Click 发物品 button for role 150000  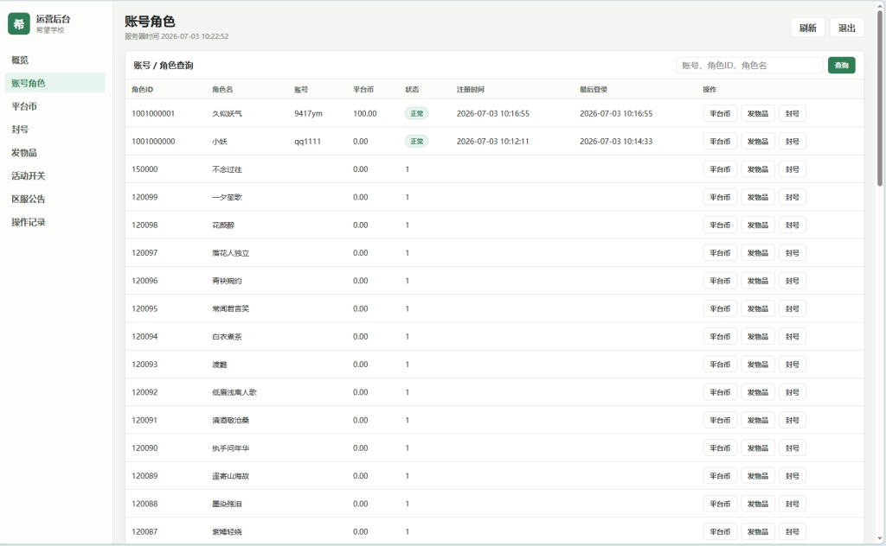[758, 169]
